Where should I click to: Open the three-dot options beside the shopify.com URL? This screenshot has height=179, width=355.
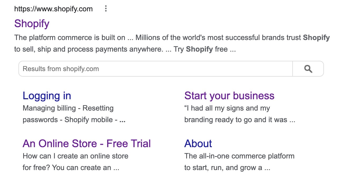(106, 9)
